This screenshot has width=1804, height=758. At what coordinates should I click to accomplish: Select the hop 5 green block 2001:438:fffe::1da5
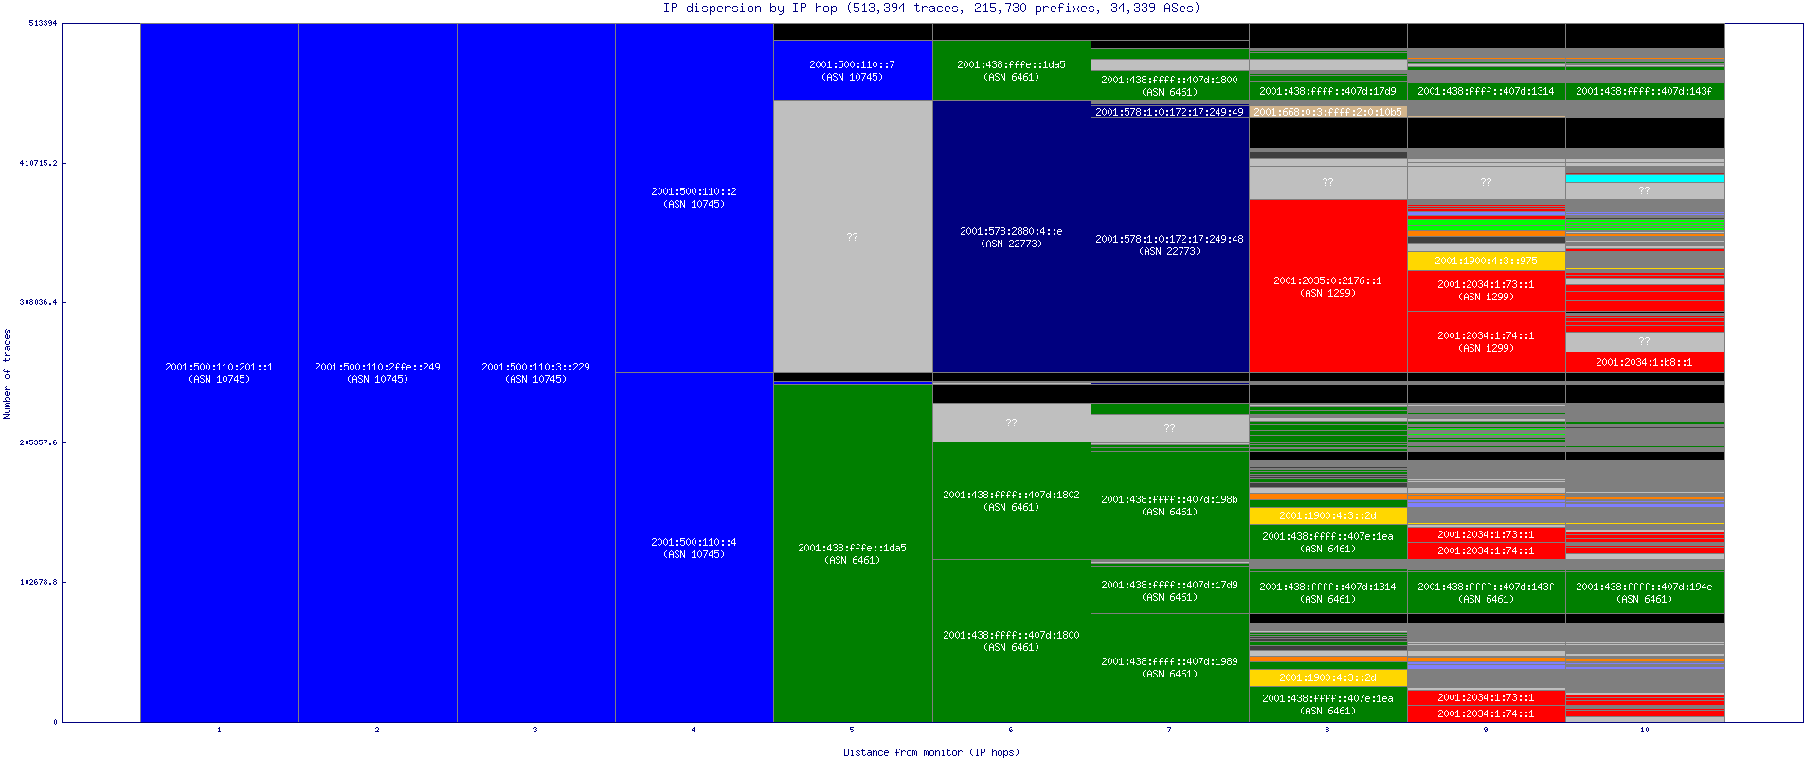click(x=853, y=553)
